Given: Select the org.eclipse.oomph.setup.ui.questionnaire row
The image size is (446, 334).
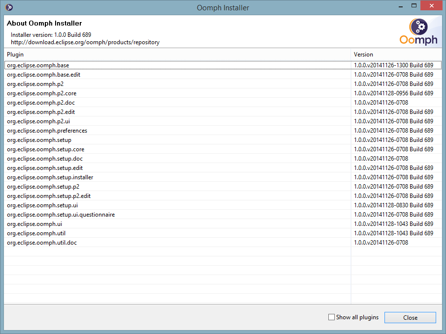Looking at the screenshot, I should [223, 215].
